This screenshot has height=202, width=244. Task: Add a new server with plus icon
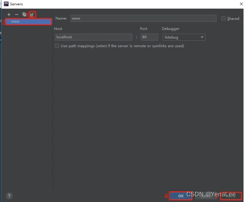click(9, 15)
